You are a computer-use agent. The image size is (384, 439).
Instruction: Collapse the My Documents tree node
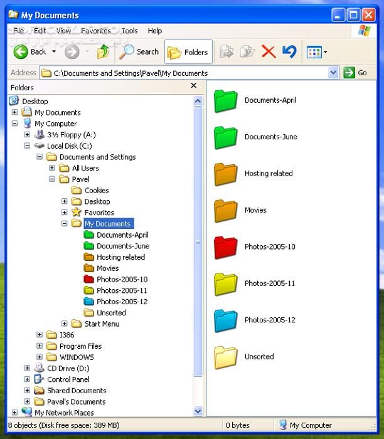click(65, 224)
